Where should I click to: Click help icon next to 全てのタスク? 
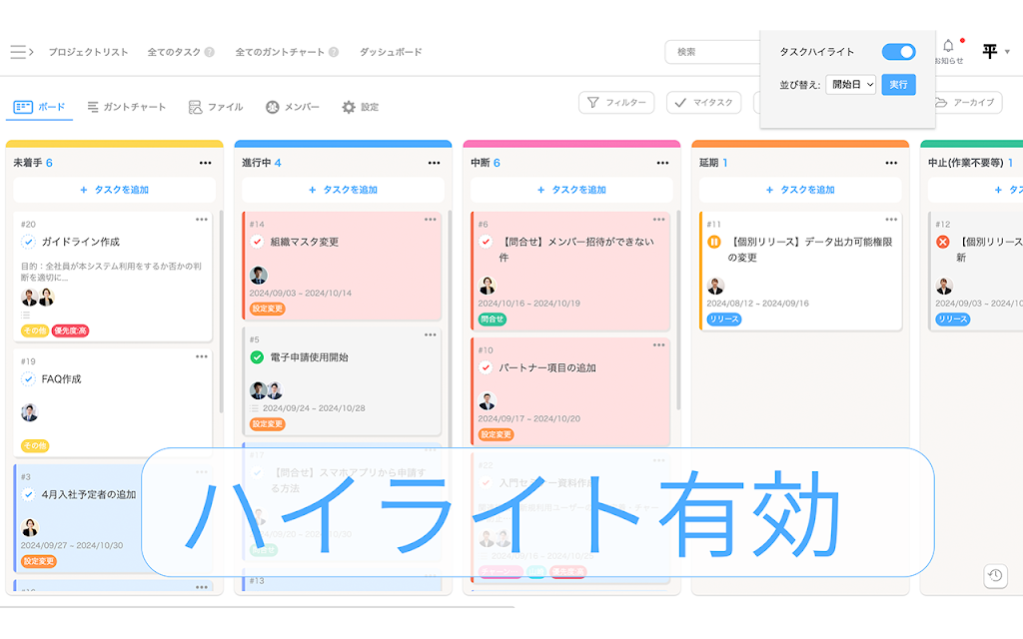[x=210, y=52]
